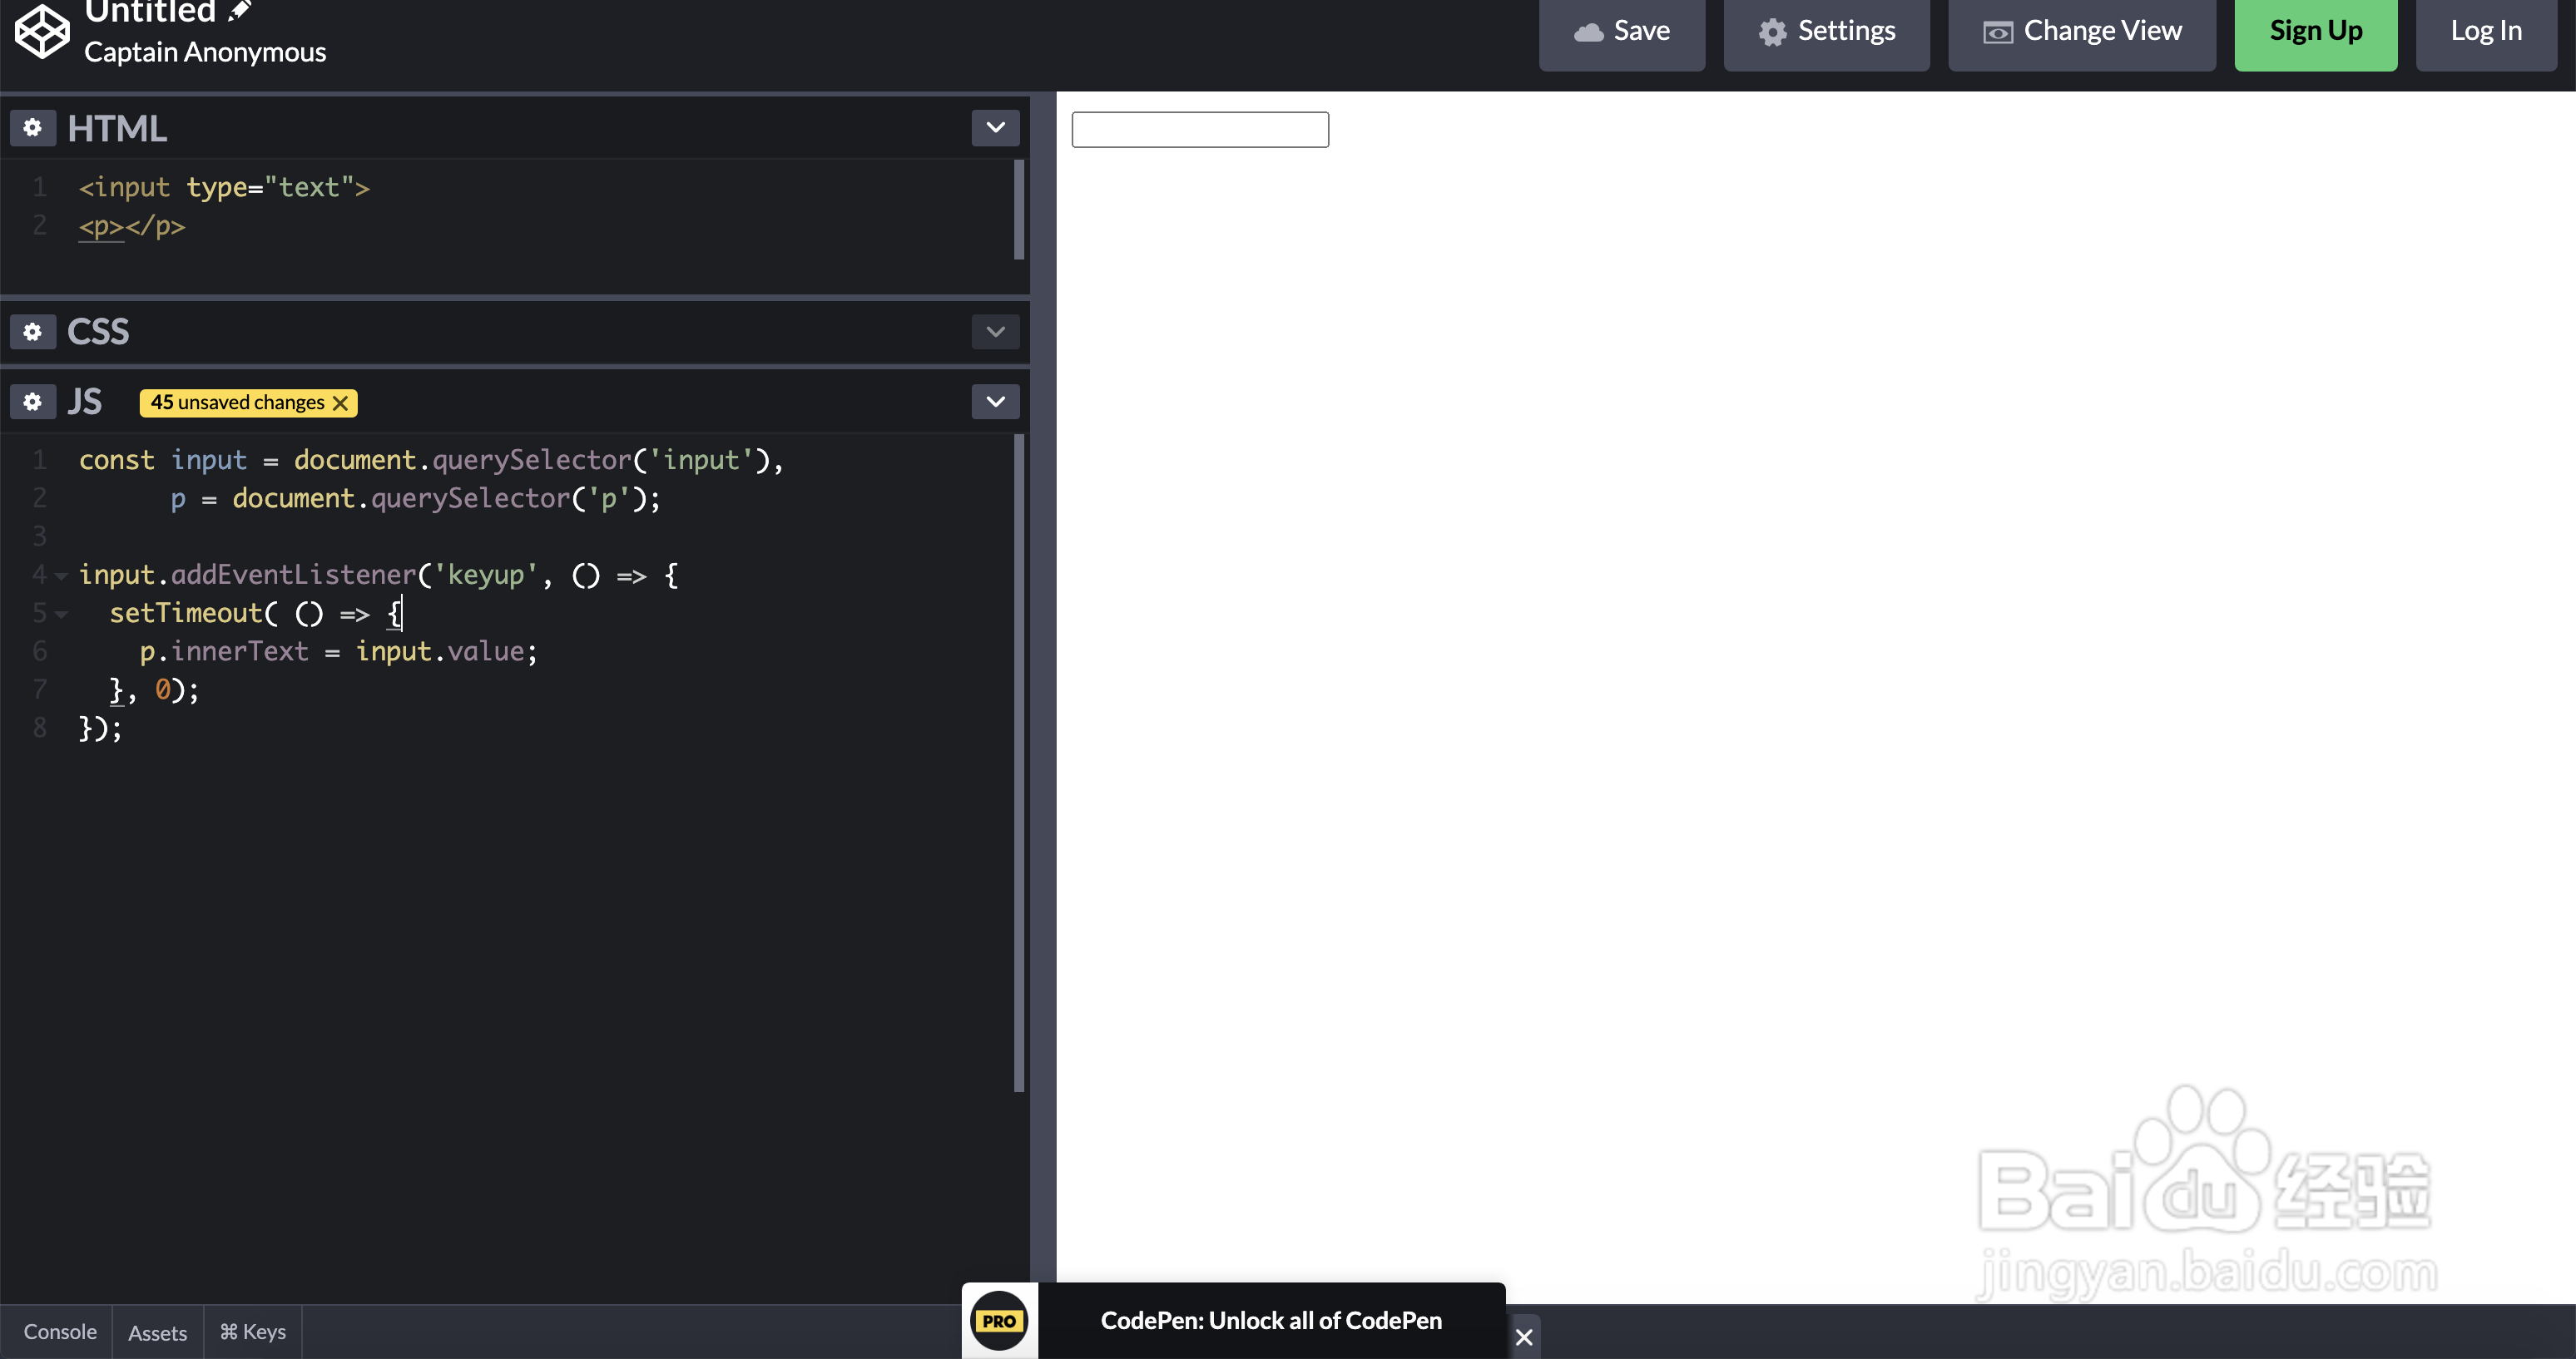Image resolution: width=2576 pixels, height=1359 pixels.
Task: Expand the CSS panel dropdown chevron
Action: click(x=995, y=332)
